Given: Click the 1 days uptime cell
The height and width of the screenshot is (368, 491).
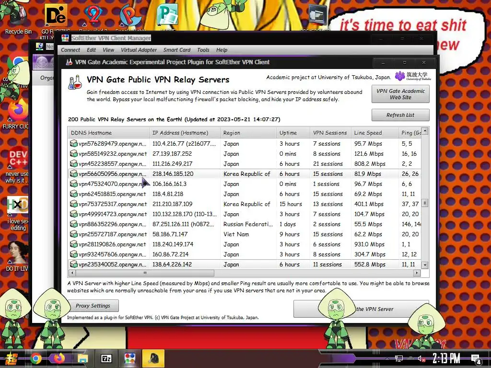Looking at the screenshot, I should [288, 224].
